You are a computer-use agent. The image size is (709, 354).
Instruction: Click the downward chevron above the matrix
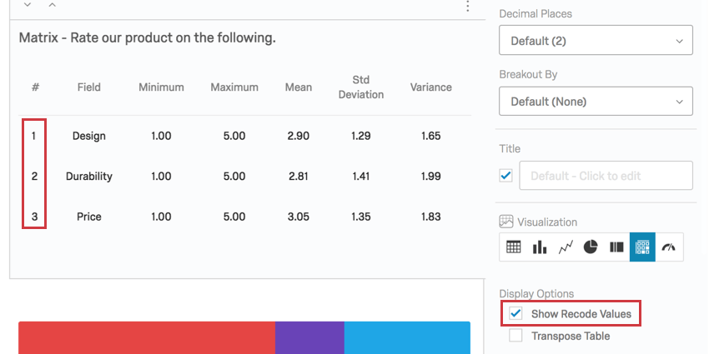[28, 6]
